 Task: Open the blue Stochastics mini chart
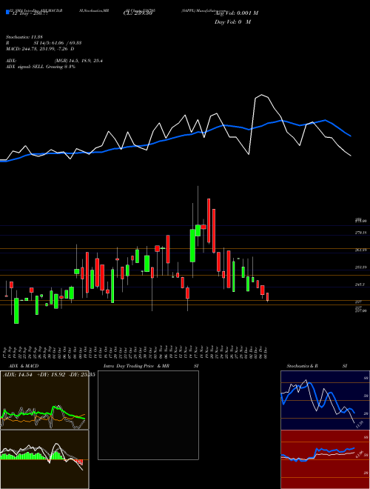(325, 400)
